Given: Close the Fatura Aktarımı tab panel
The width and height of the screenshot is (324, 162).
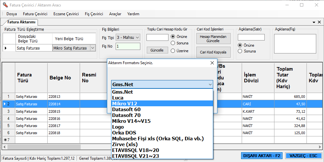Looking at the screenshot, I should tap(319, 22).
